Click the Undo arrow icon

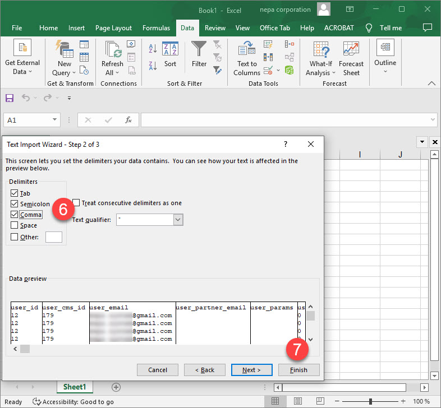tap(26, 98)
